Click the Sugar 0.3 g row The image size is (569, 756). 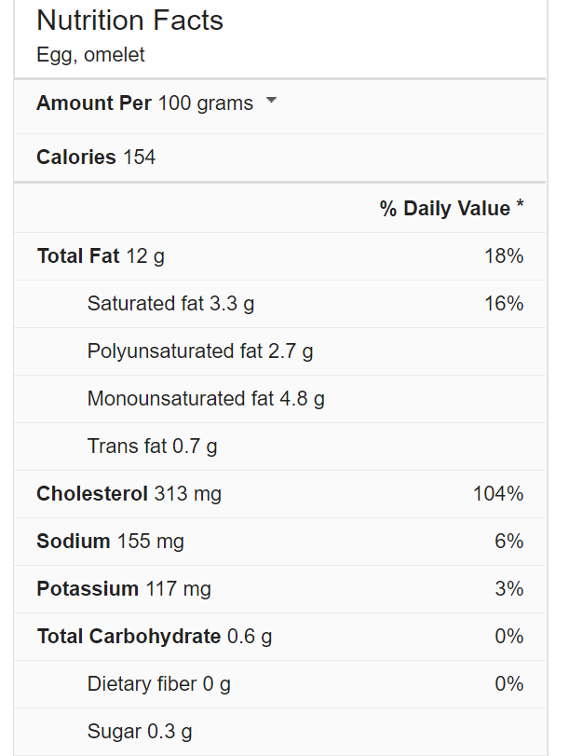click(x=140, y=732)
